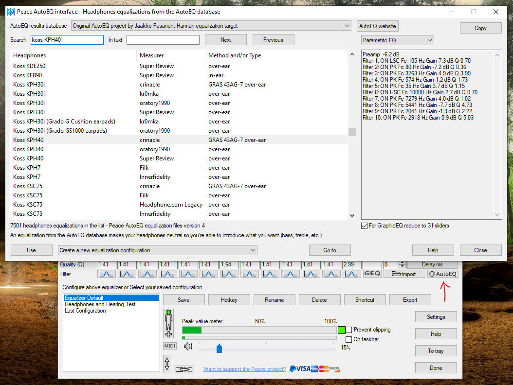Click the 'In text' input field
Viewport: 513px width, 385px height.
[163, 40]
